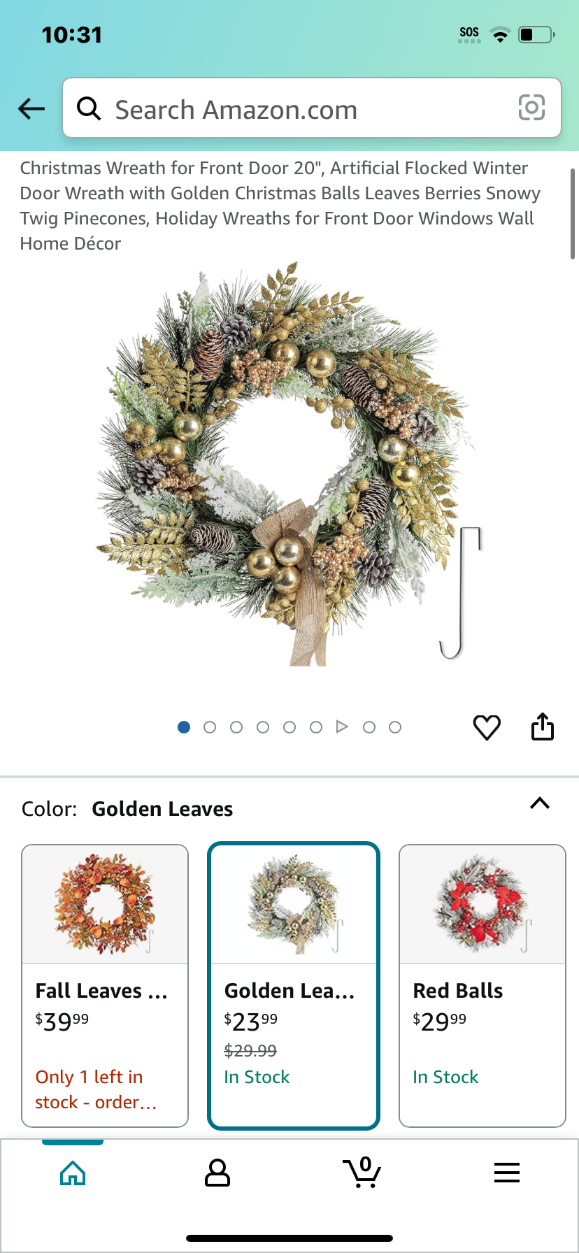Select the Fall Leaves color option
Viewport: 579px width, 1253px height.
(105, 986)
